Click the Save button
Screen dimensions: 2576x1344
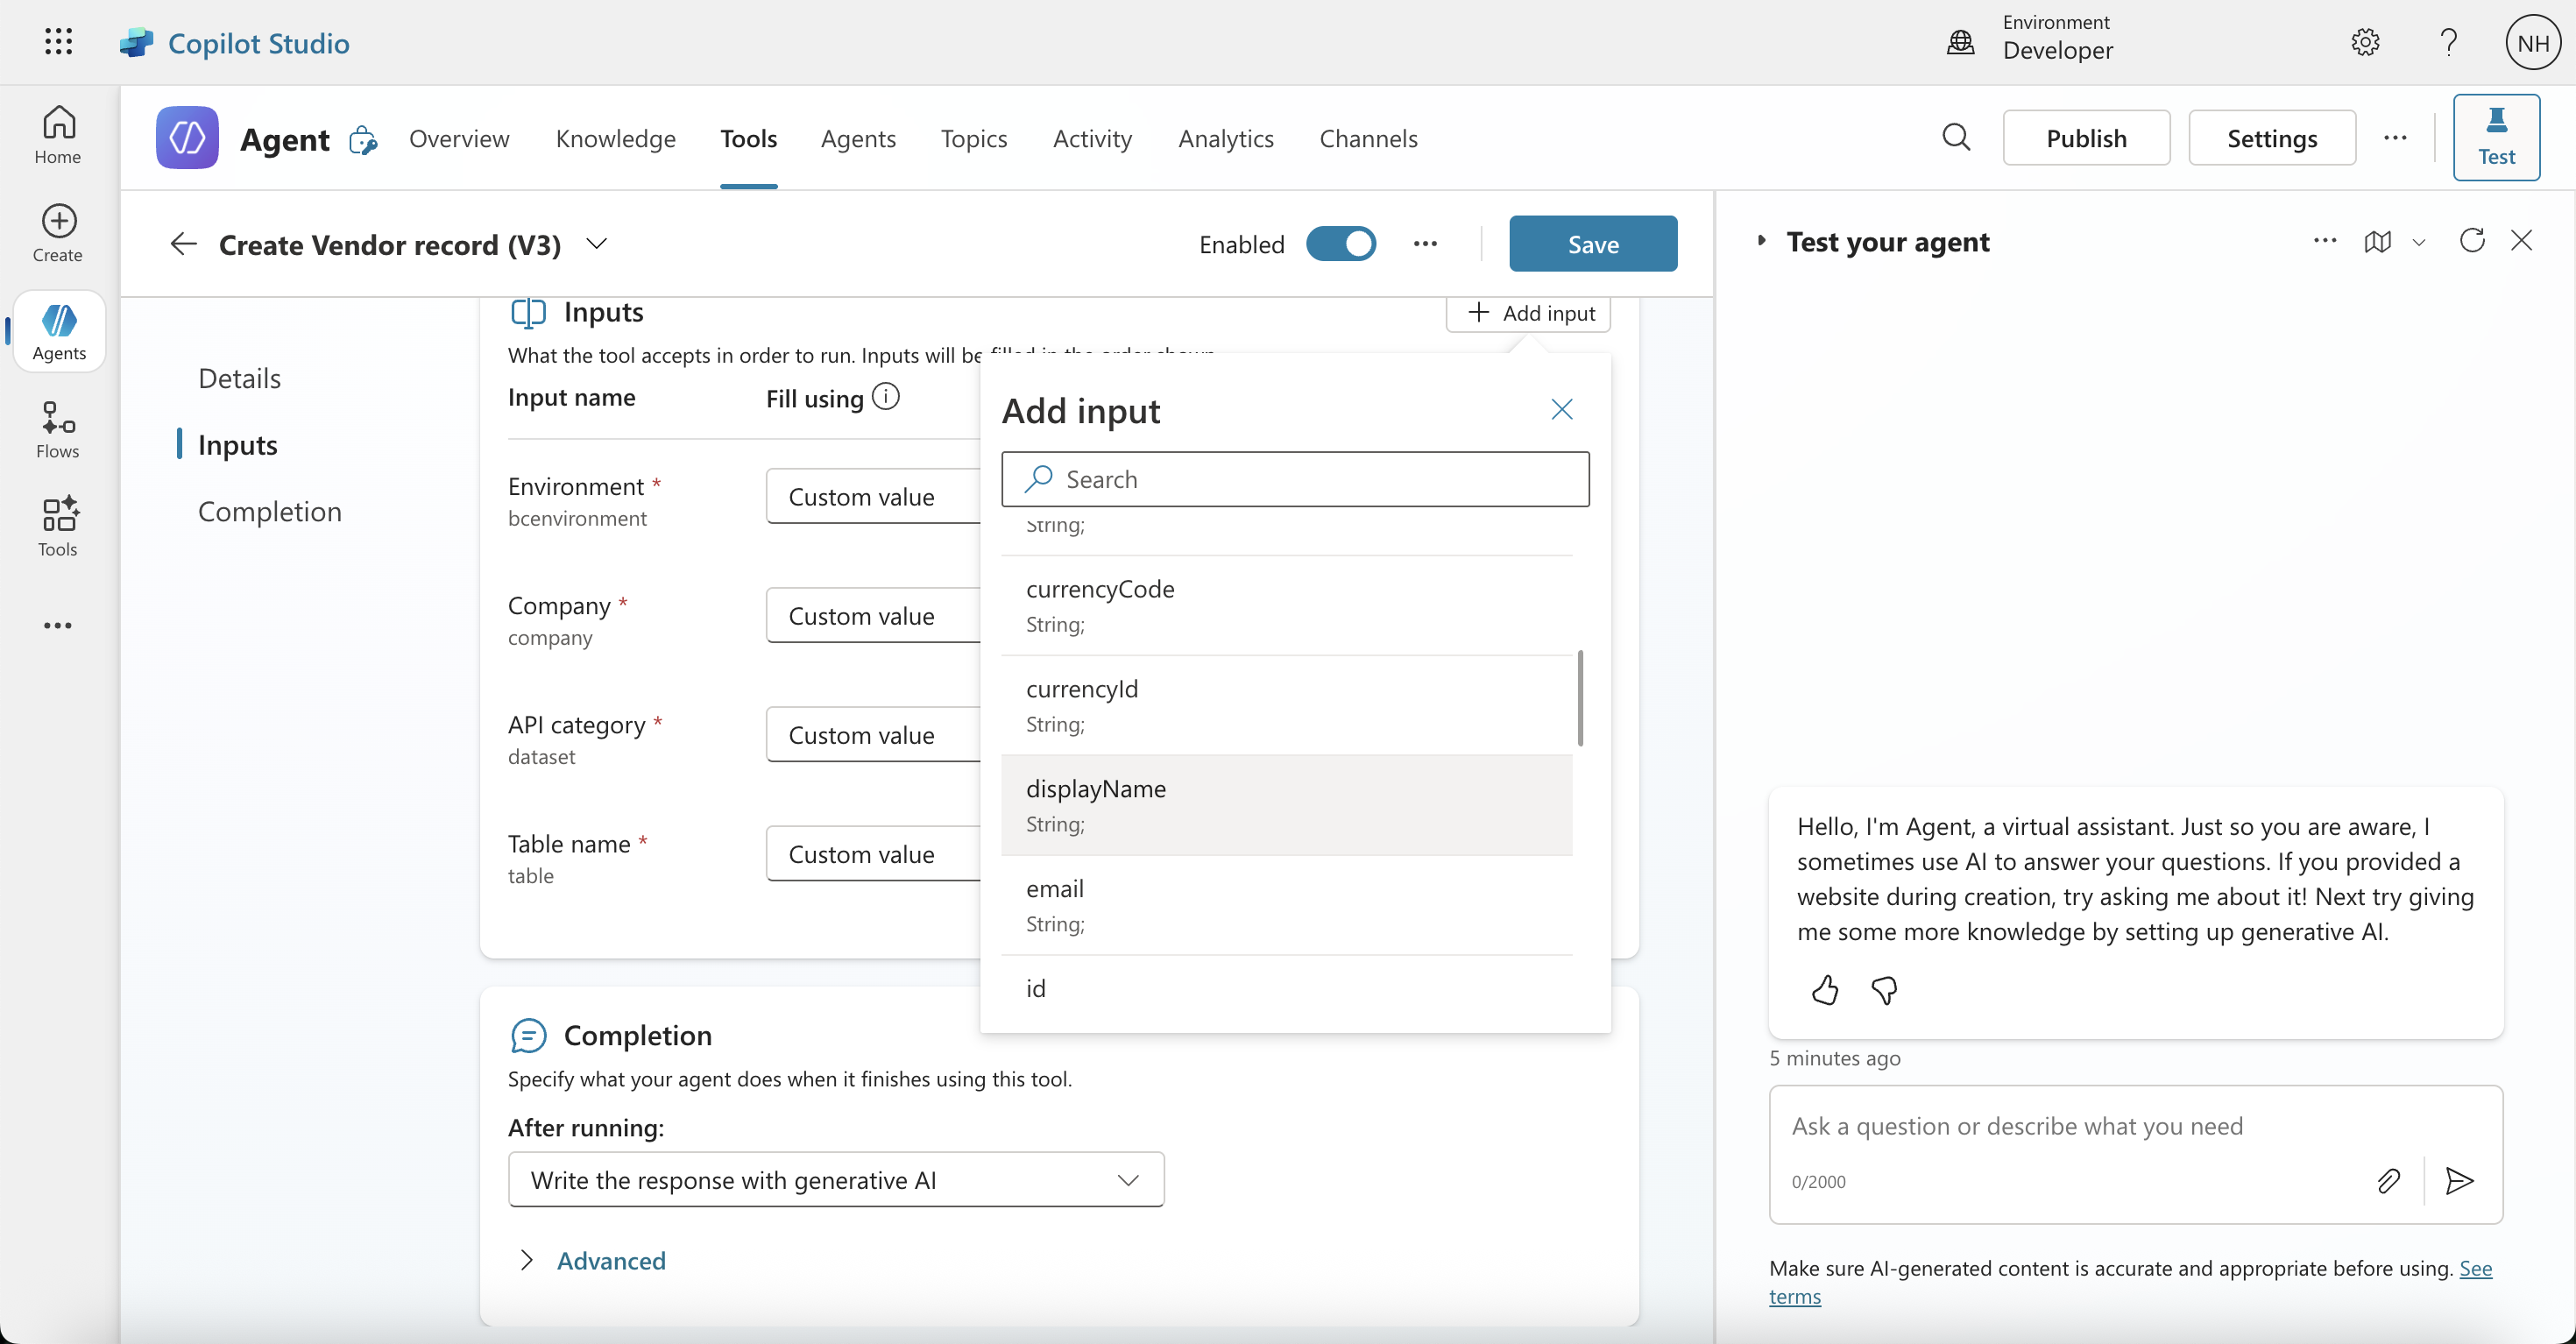point(1592,244)
